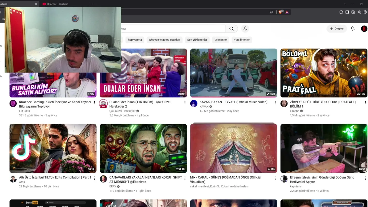
Task: Play the birthday gift unboxing thumbnail
Action: [324, 148]
